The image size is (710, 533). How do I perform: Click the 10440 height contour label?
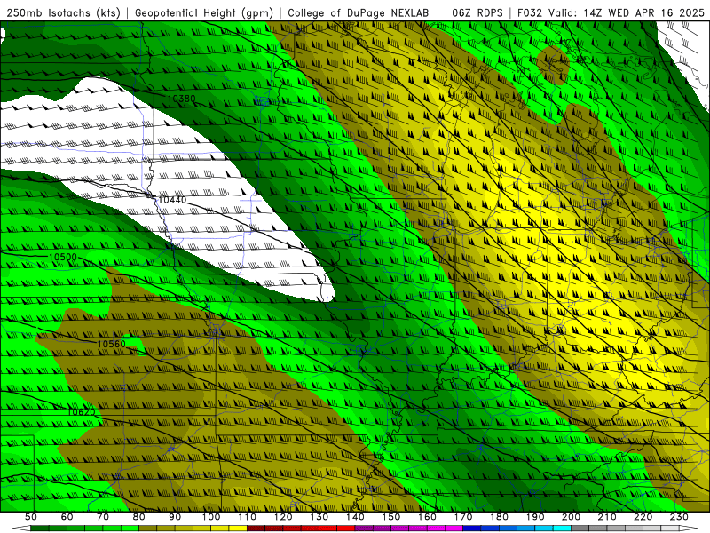[x=172, y=199]
